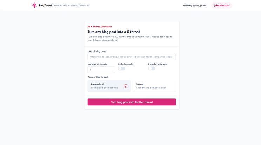Click the URL of blog post label
Screen dimensions: 261x145
tap(96, 51)
